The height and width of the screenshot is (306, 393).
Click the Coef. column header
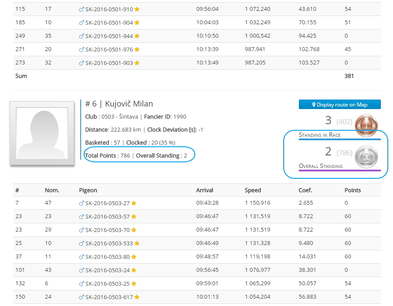pyautogui.click(x=305, y=190)
